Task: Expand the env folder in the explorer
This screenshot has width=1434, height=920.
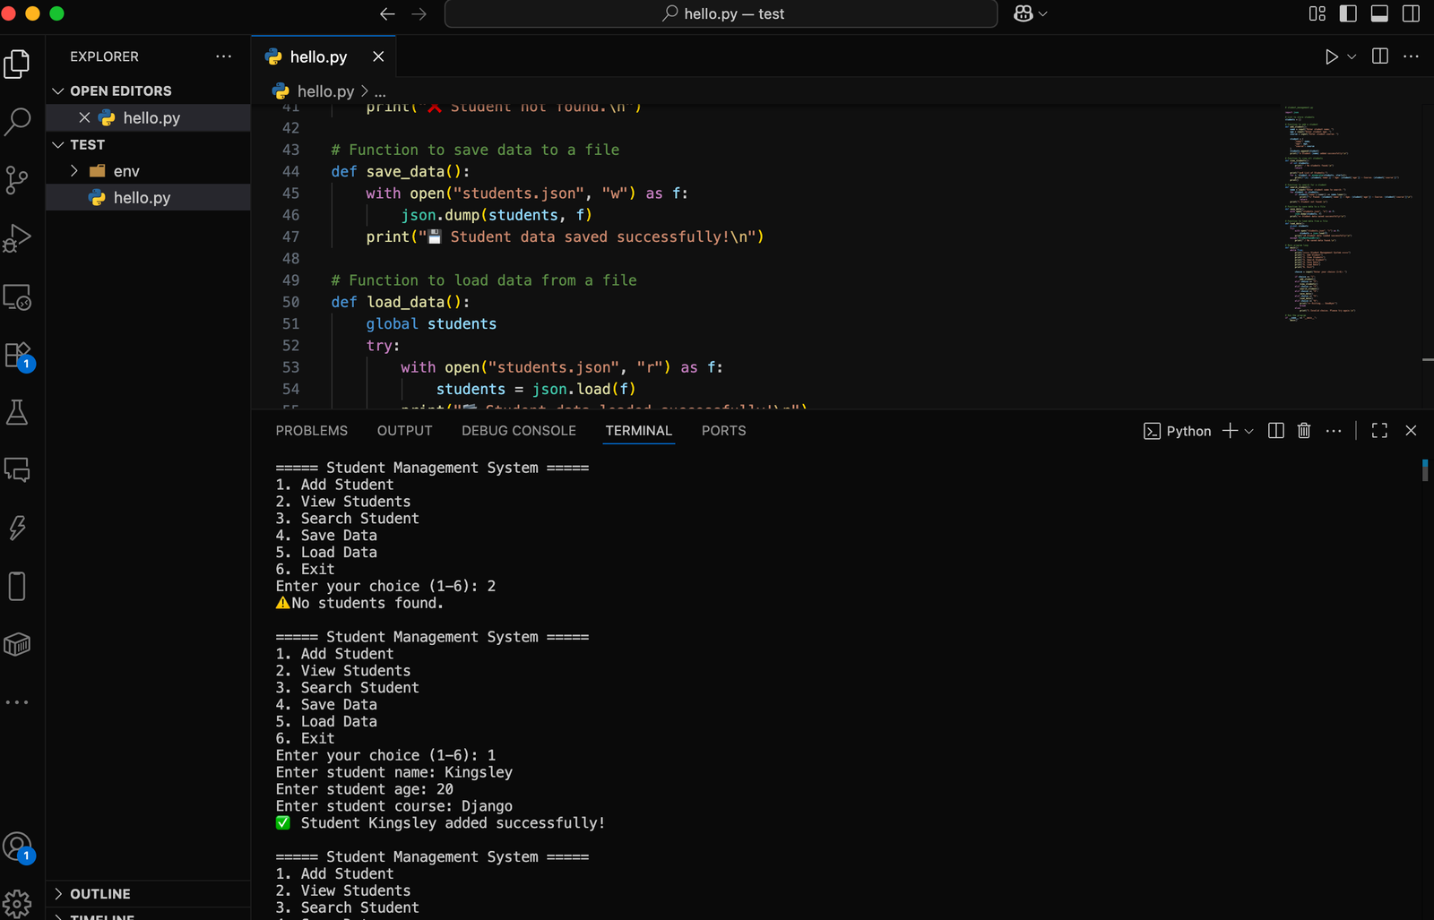Action: tap(74, 170)
